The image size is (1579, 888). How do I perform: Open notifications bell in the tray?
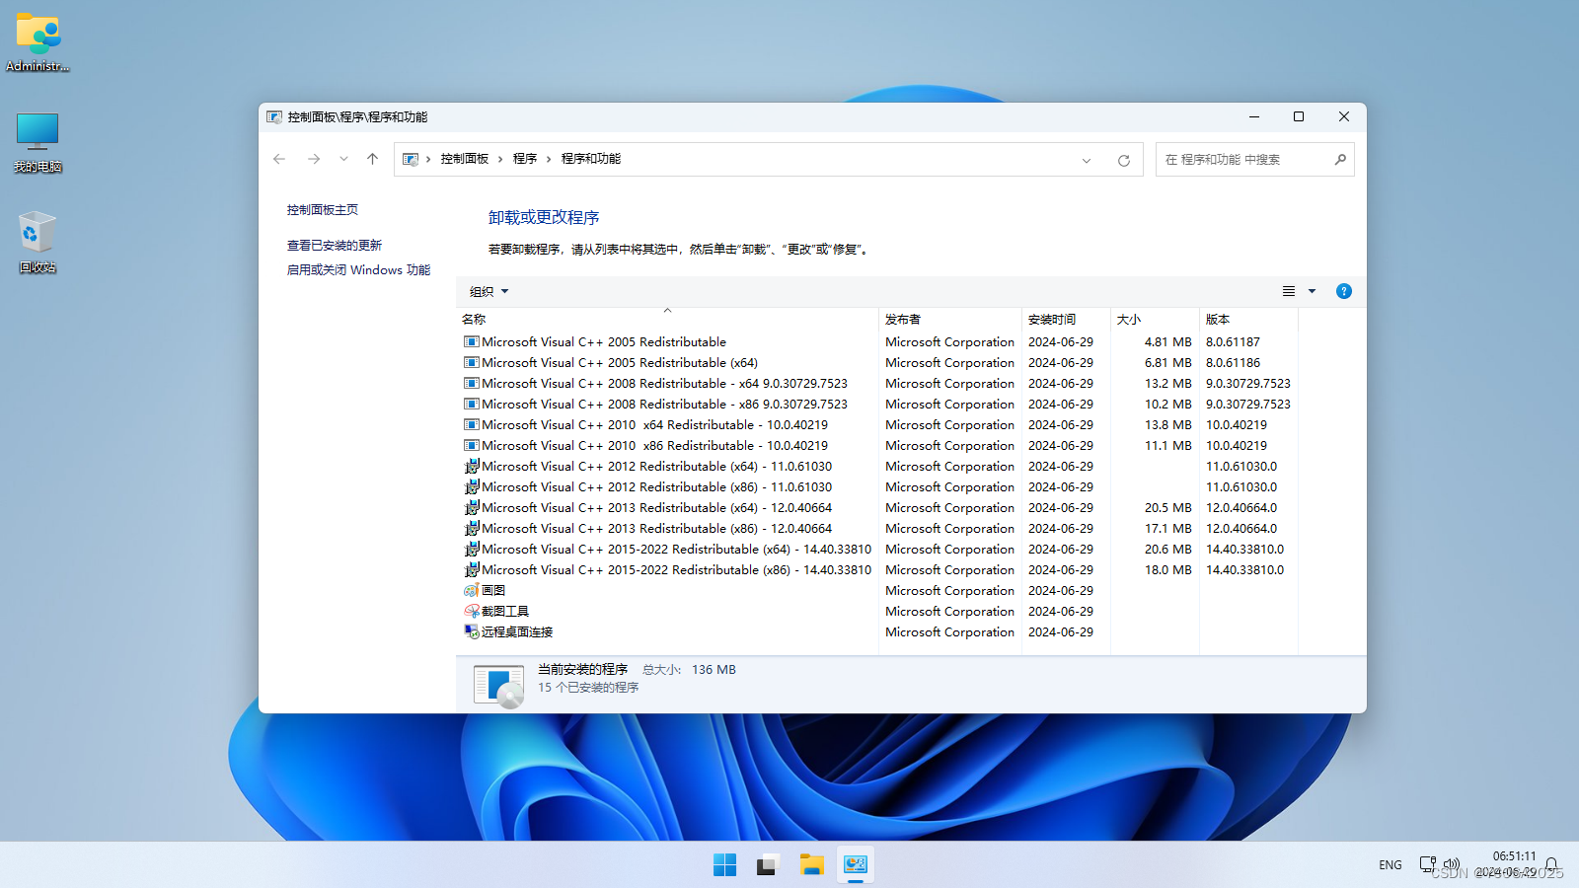click(1551, 865)
